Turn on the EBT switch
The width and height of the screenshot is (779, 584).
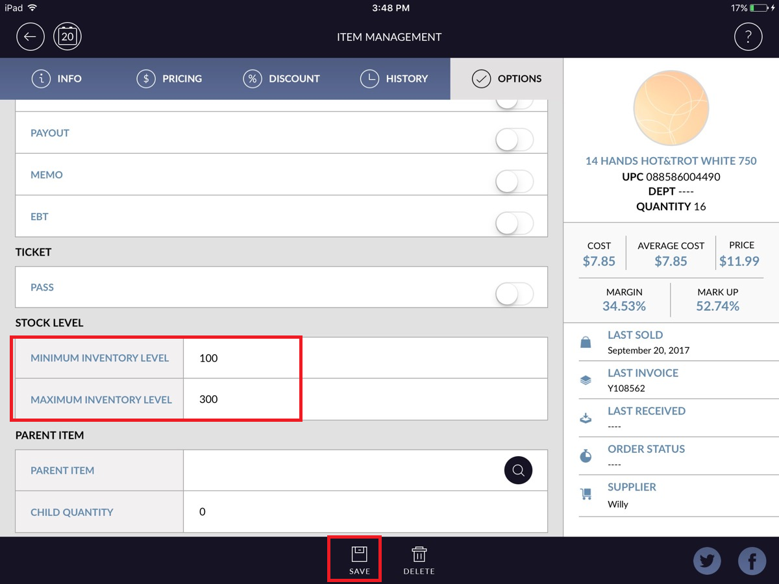[x=514, y=224]
